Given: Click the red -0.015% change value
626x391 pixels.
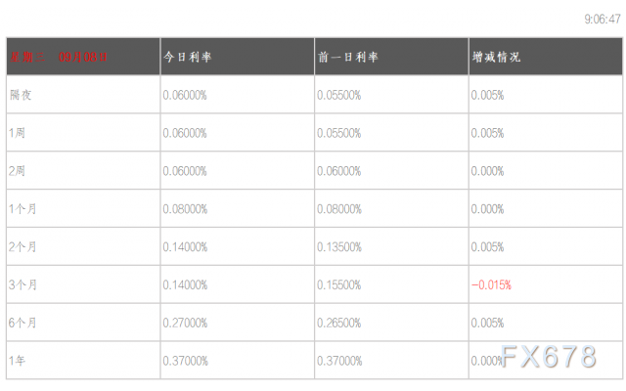Looking at the screenshot, I should tap(492, 285).
